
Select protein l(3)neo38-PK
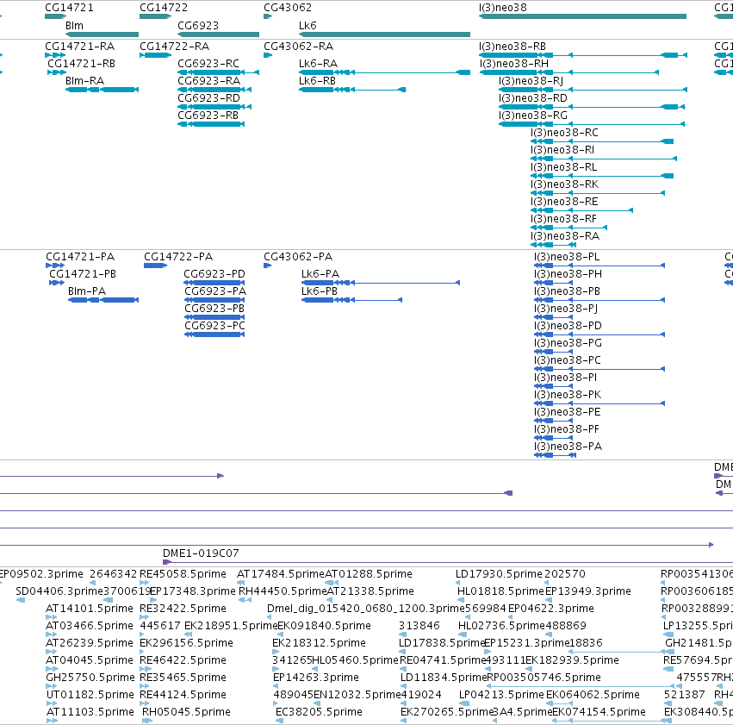point(599,404)
